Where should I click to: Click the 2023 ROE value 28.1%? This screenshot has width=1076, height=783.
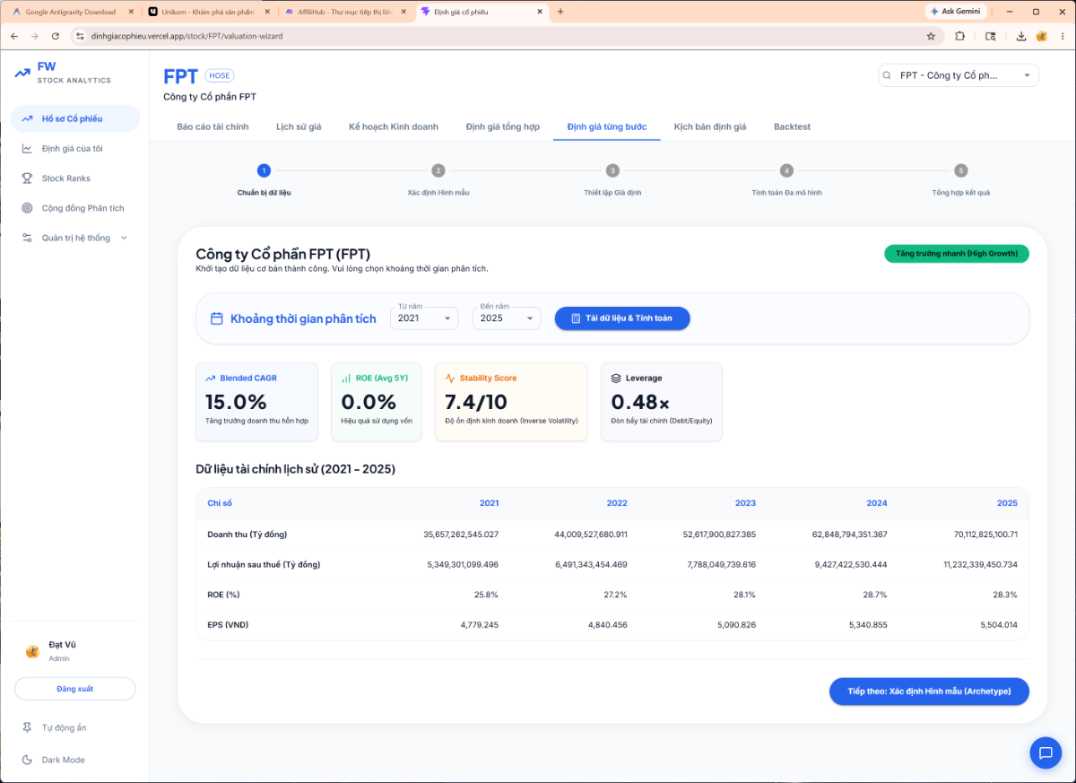pos(745,595)
